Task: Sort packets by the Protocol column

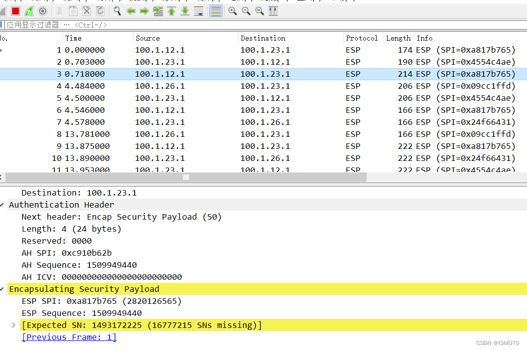Action: [362, 38]
